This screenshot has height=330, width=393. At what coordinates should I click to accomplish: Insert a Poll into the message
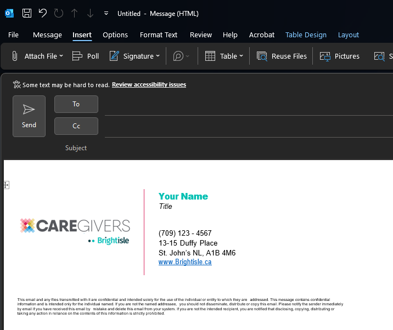[86, 56]
